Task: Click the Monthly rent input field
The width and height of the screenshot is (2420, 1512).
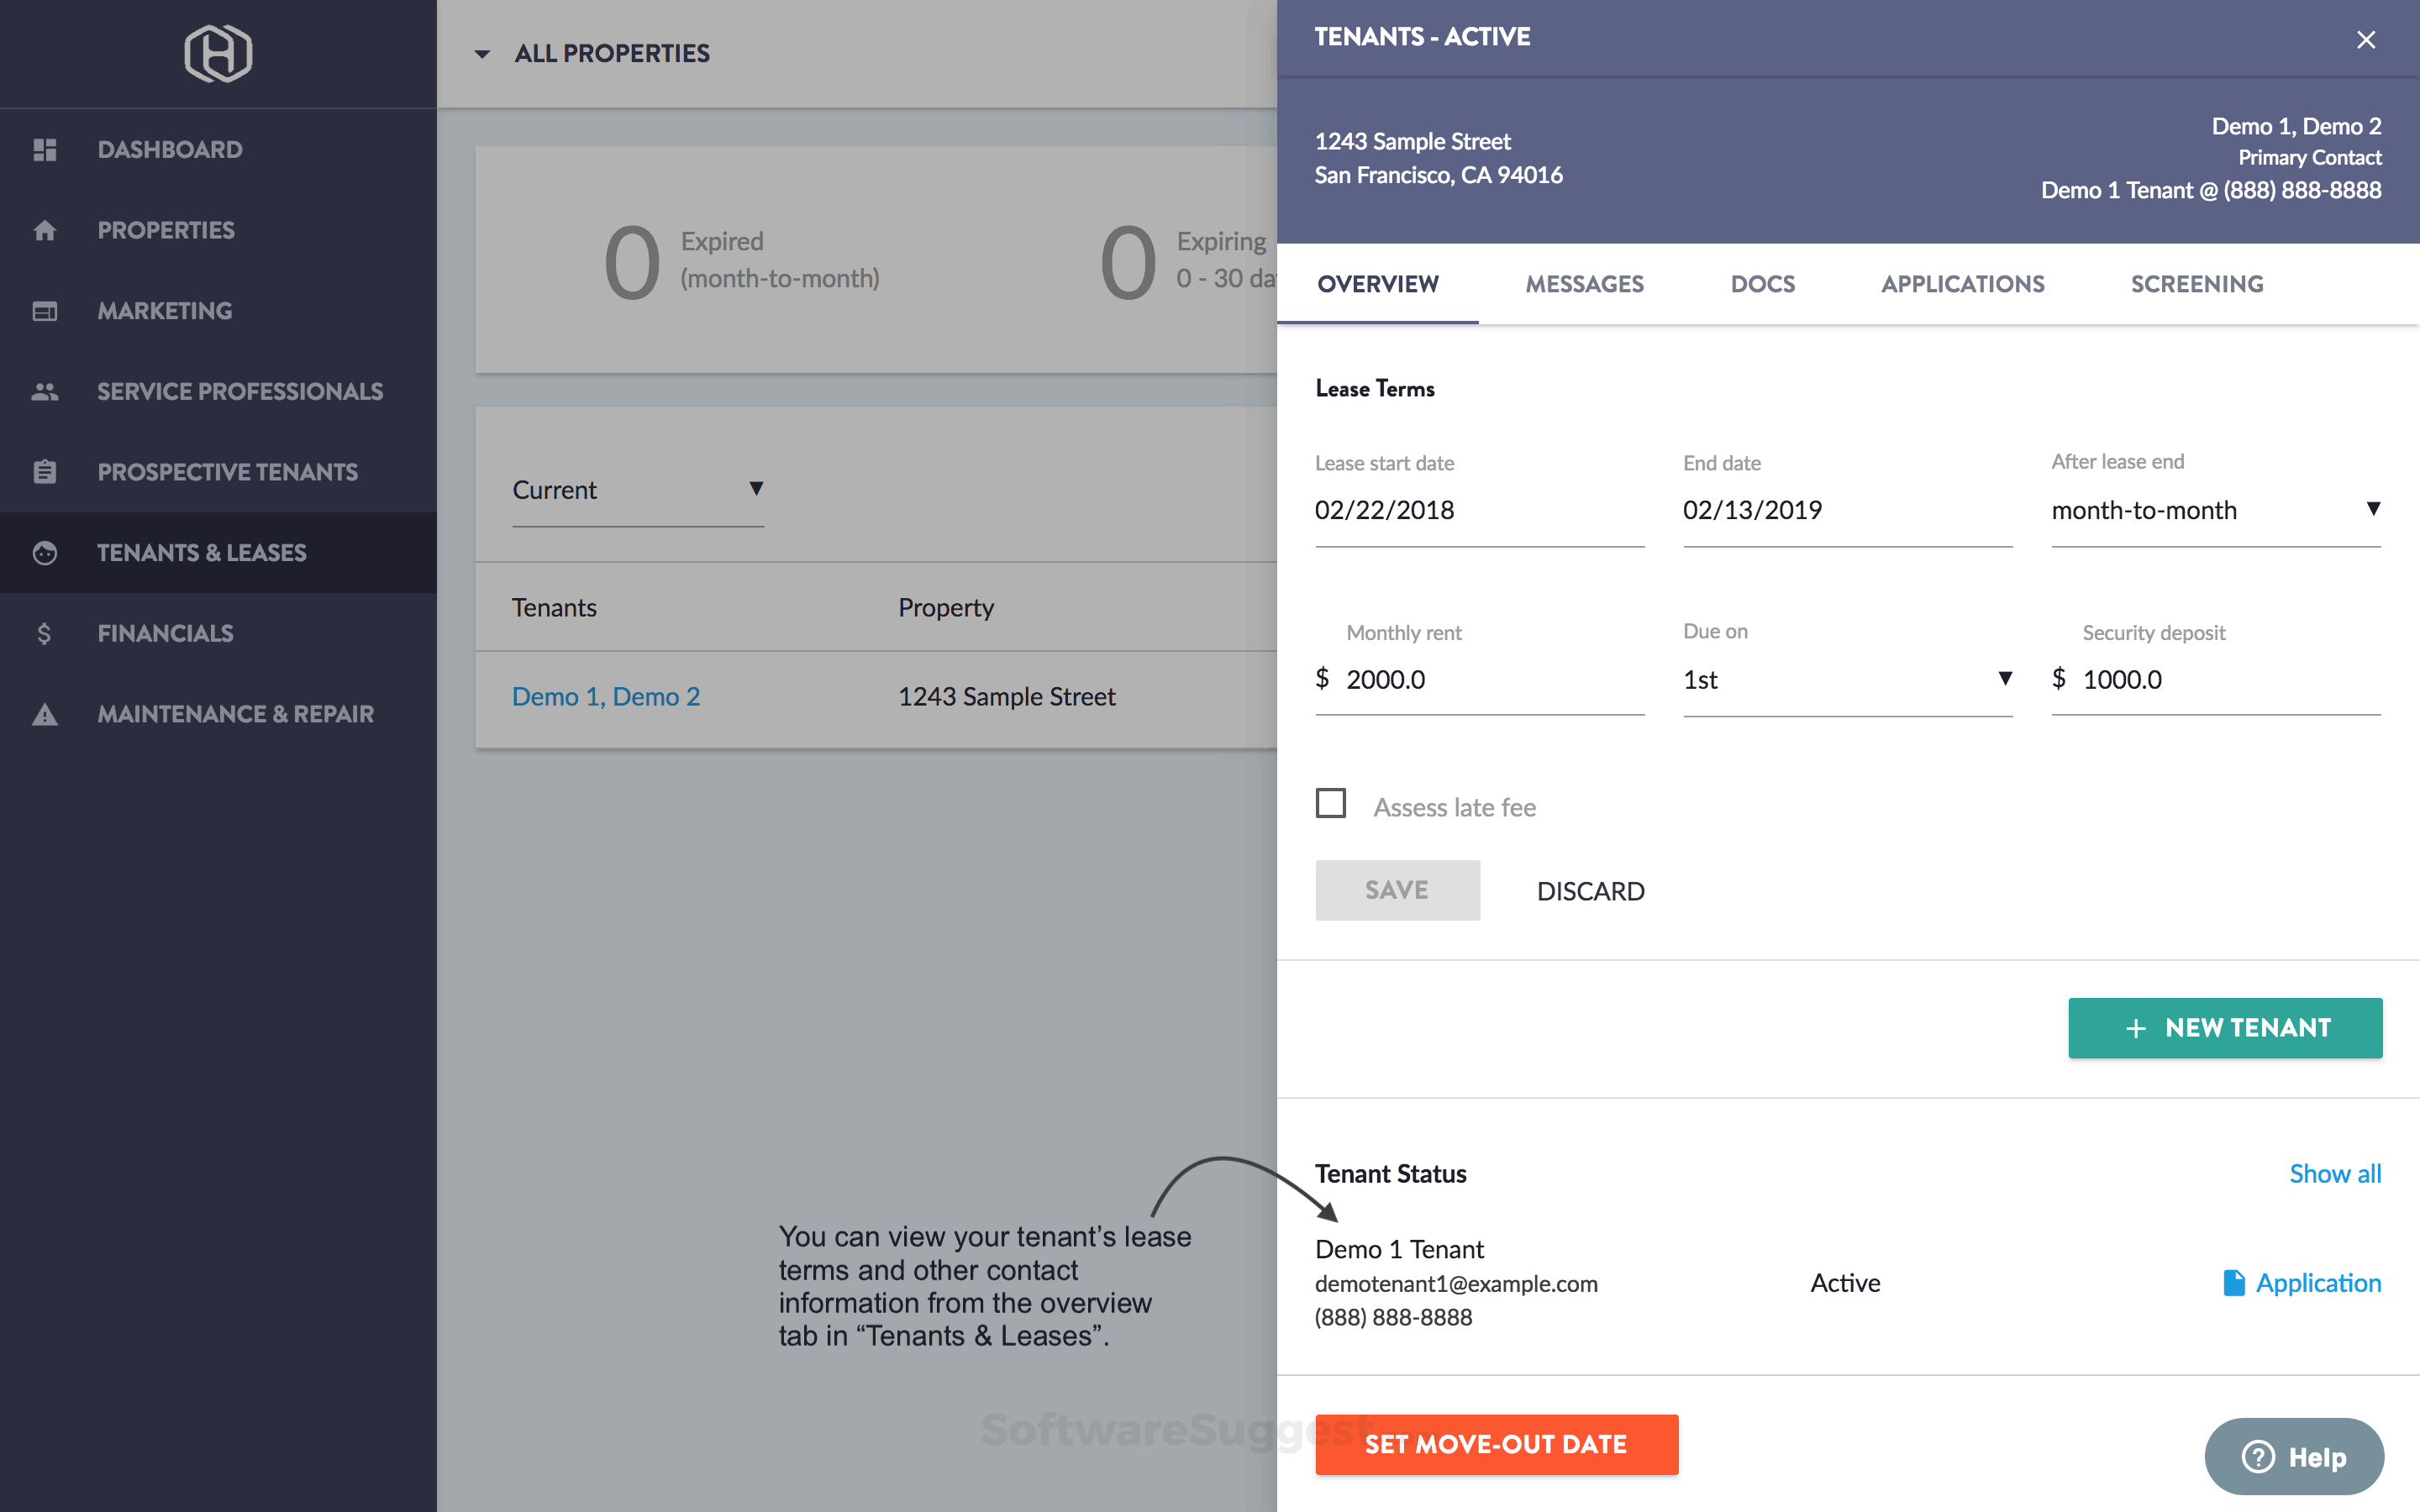Action: tap(1490, 680)
